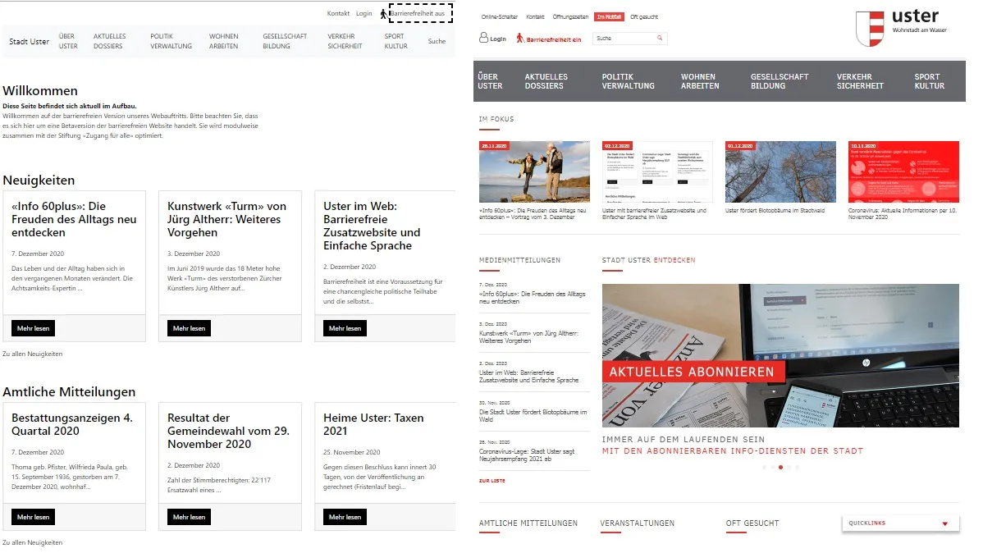Image resolution: width=983 pixels, height=553 pixels.
Task: Open media release 'Kunstwerk Turm von Jürg Altherr'
Action: coord(528,337)
